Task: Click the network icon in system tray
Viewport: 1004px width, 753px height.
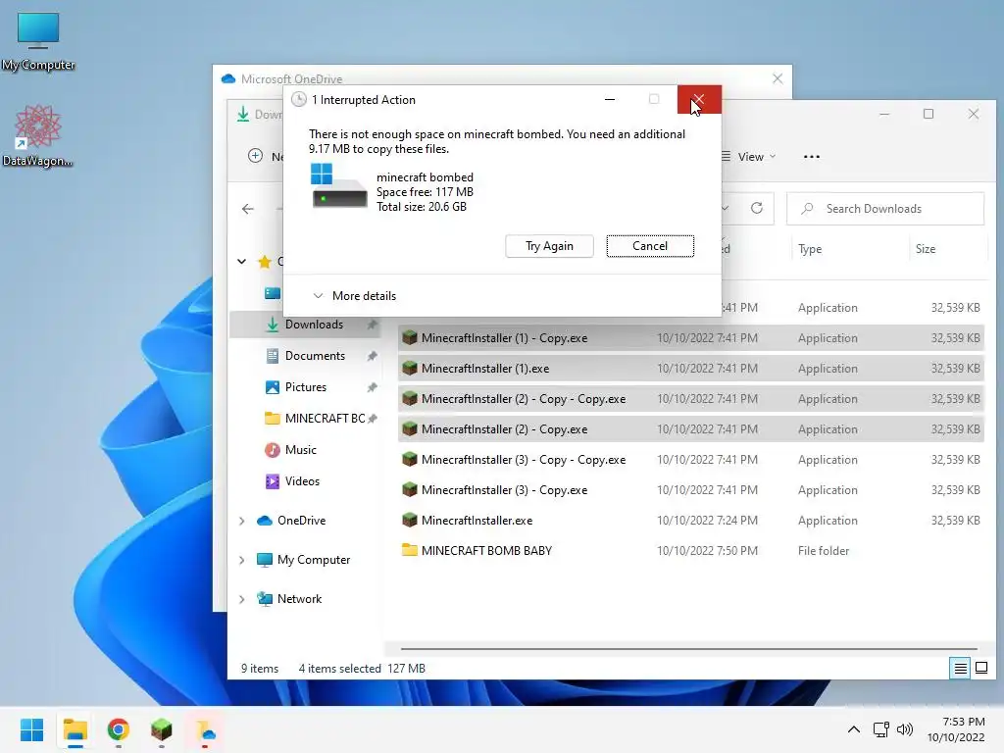Action: click(881, 729)
